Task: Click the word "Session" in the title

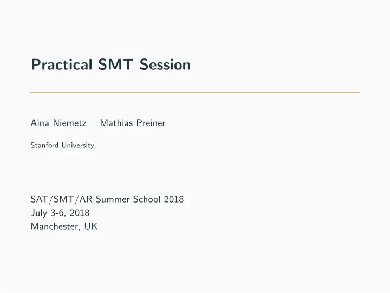Action: click(x=165, y=64)
